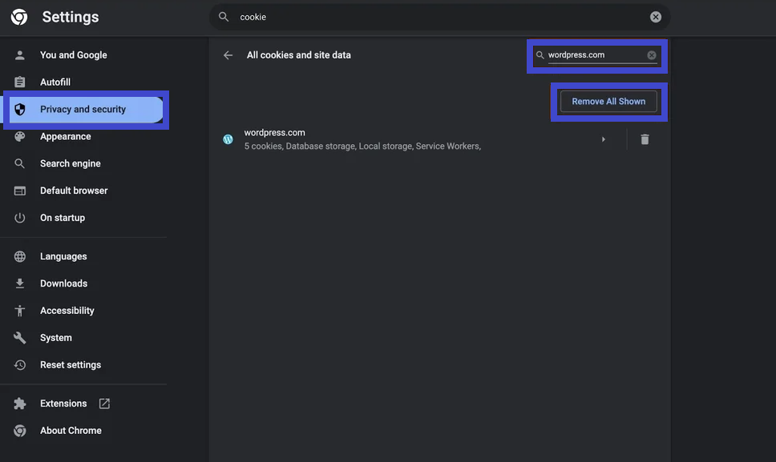Click the Search engine magnifier icon in sidebar
The width and height of the screenshot is (776, 462).
[x=20, y=163]
